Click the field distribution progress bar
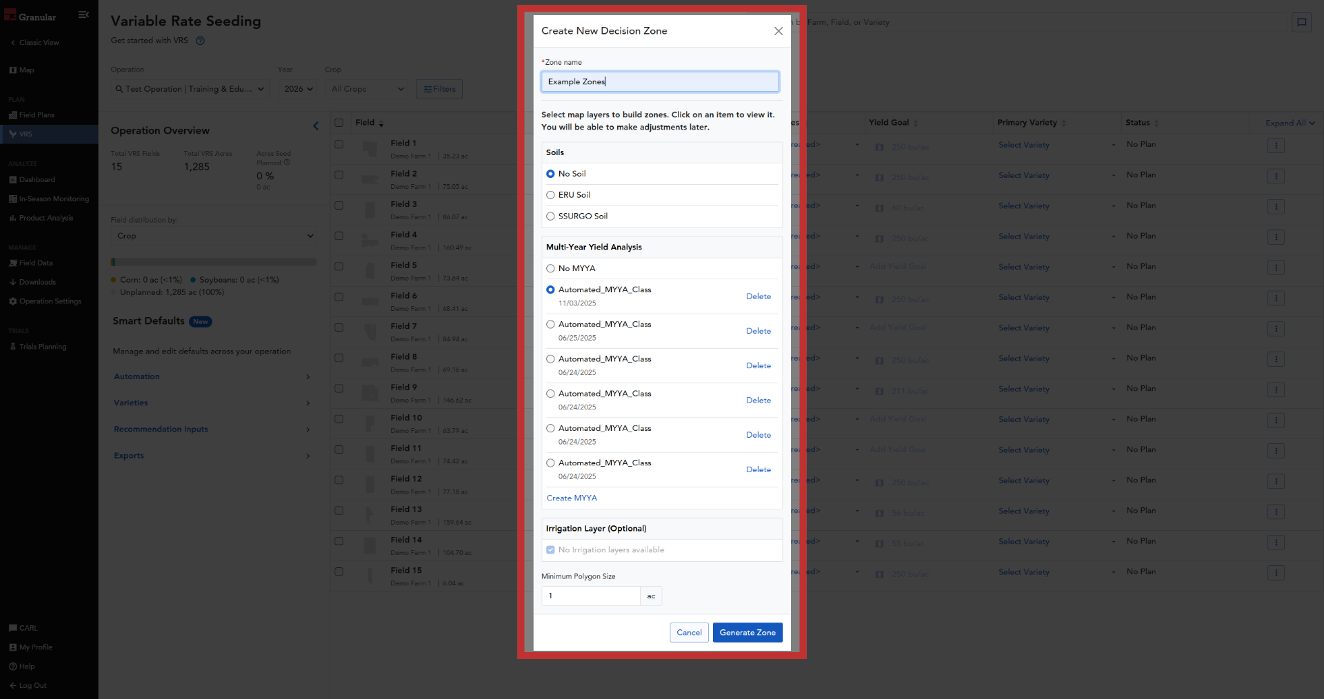 214,262
